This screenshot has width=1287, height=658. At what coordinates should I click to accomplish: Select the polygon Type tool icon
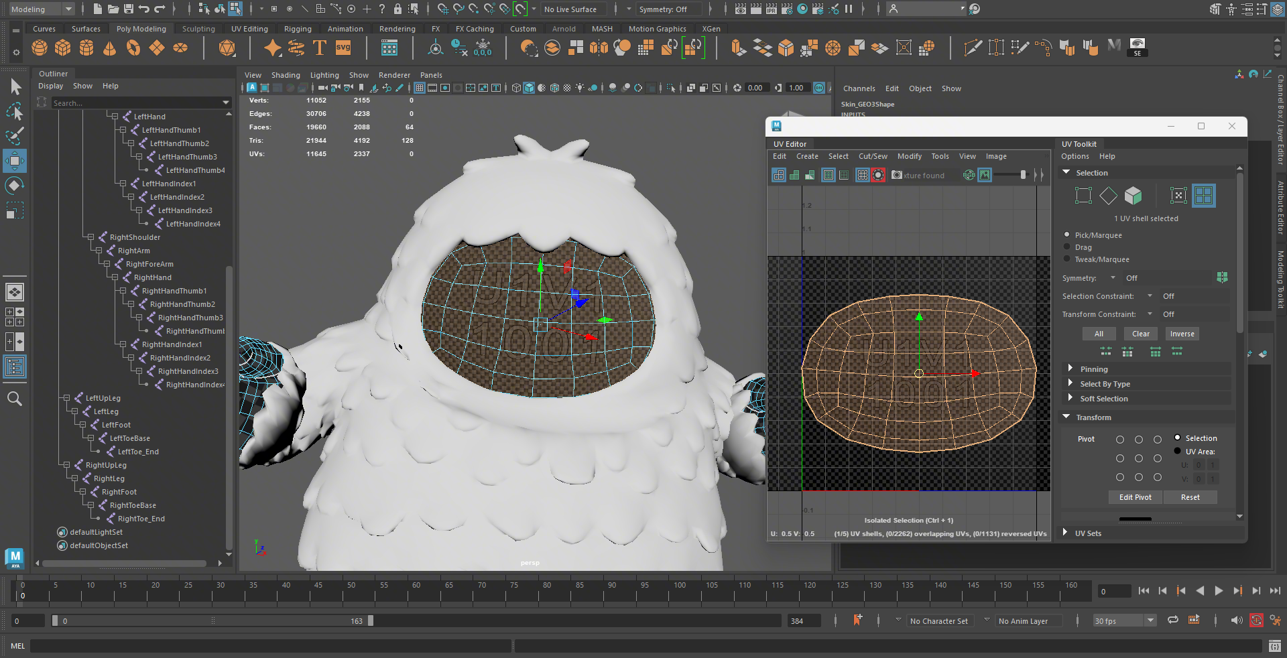click(320, 48)
